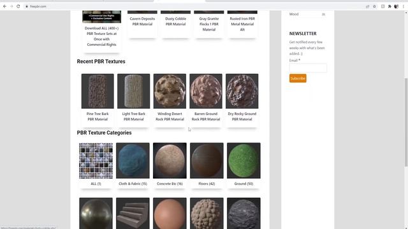Screen dimensions: 408x229
Task: Click the PBR Texture Categories heading
Action: tap(104, 133)
